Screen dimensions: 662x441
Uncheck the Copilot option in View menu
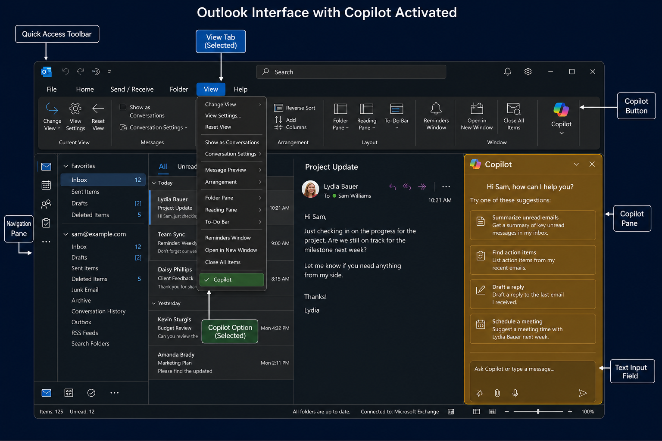tap(231, 280)
